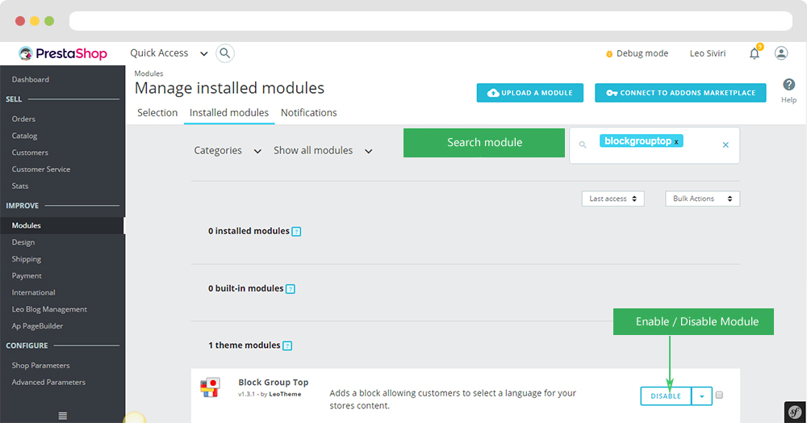Expand the Categories dropdown
This screenshot has height=423, width=807.
228,151
